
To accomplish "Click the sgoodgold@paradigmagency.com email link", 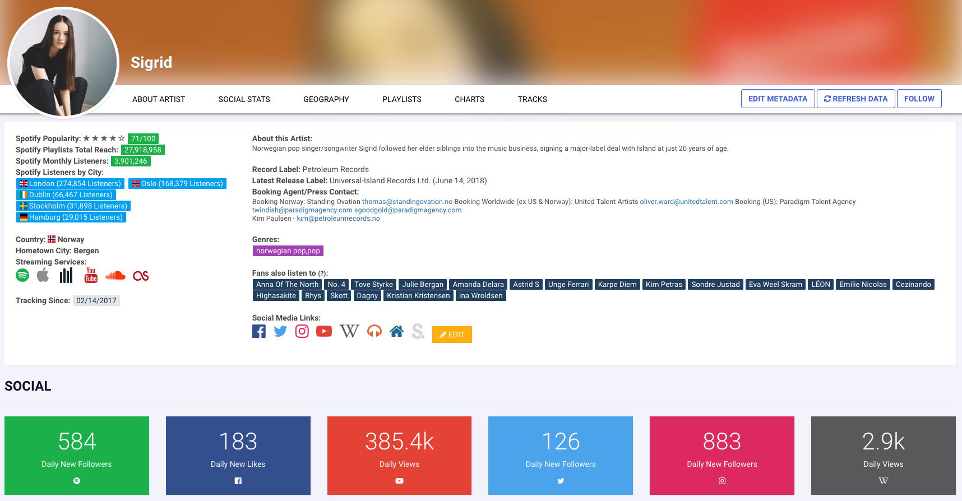I will click(408, 210).
